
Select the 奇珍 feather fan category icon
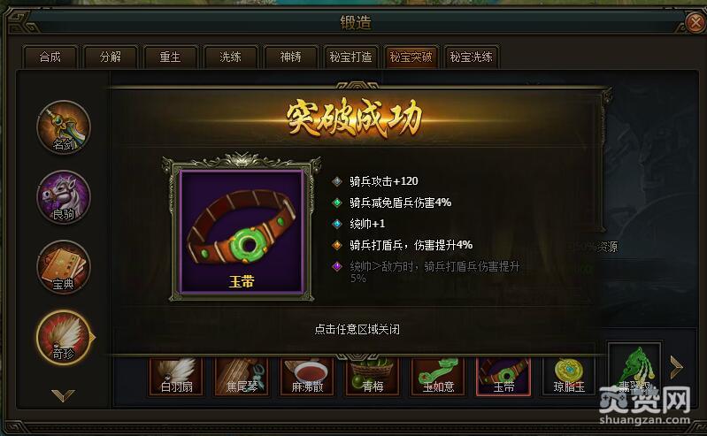(x=64, y=337)
